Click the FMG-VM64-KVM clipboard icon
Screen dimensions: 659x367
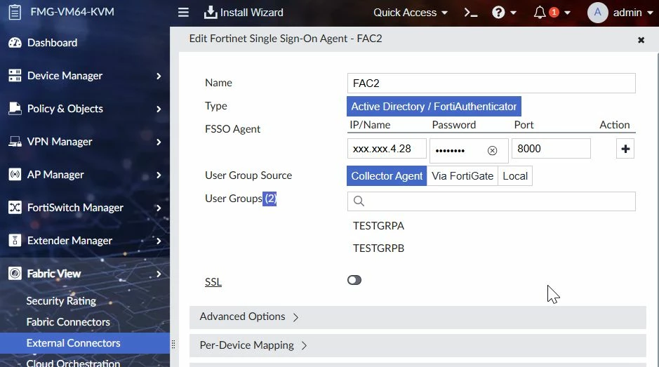tap(15, 12)
